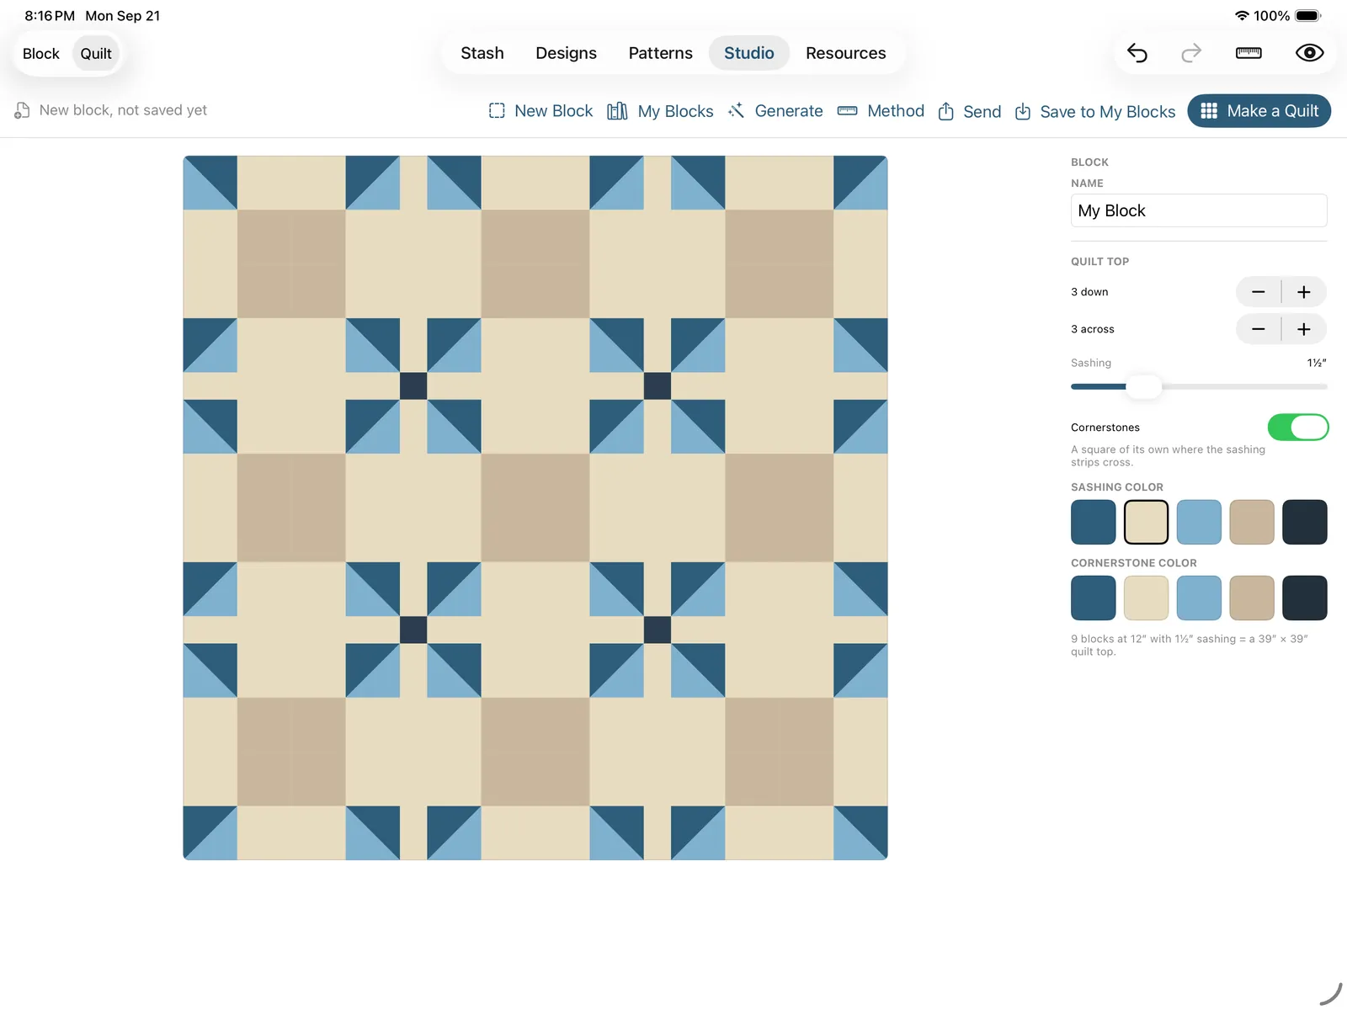Select the Studio tab
This screenshot has width=1347, height=1010.
[x=749, y=53]
